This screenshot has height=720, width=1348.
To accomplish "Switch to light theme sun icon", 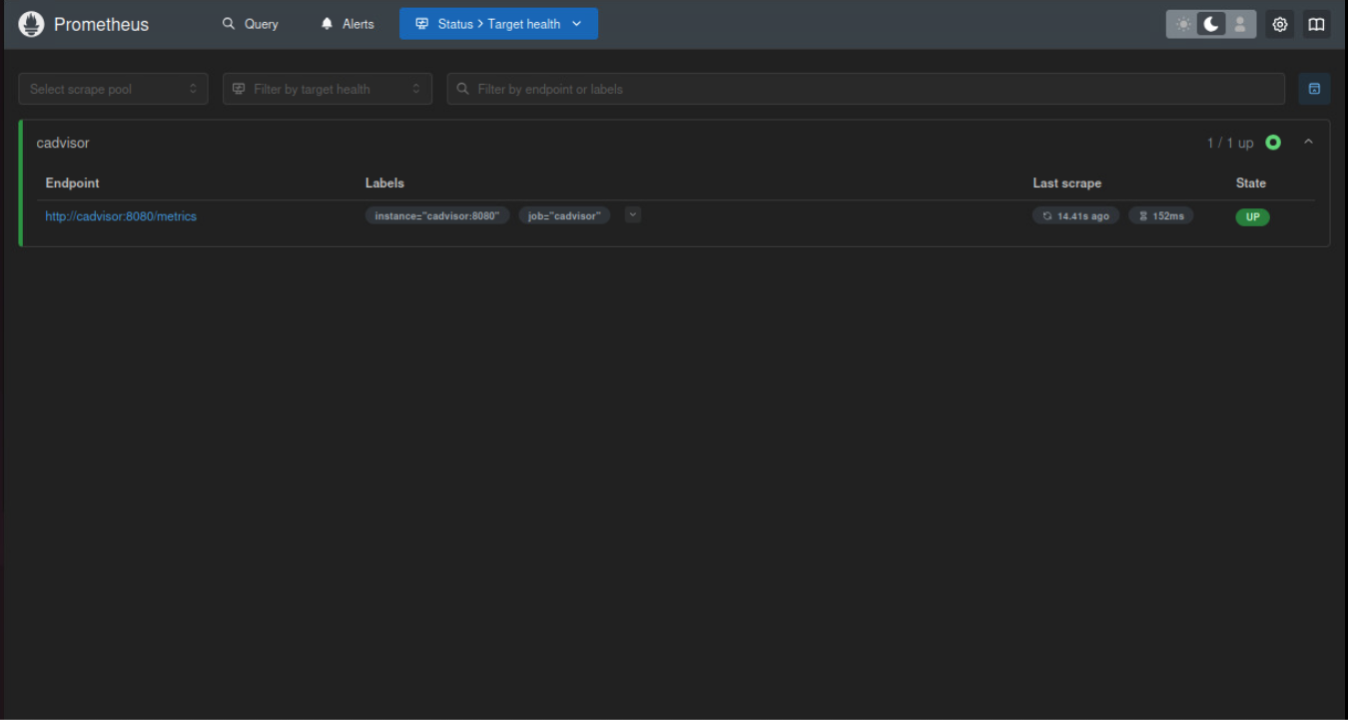I will (x=1183, y=24).
